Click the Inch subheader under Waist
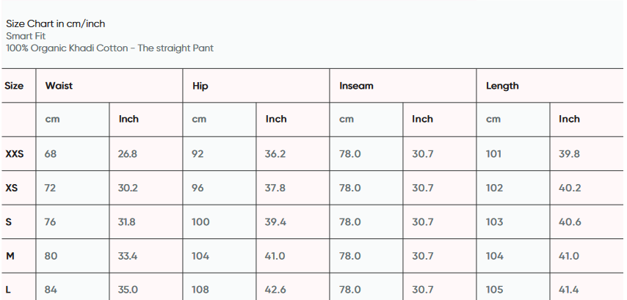The image size is (627, 300). coord(128,119)
